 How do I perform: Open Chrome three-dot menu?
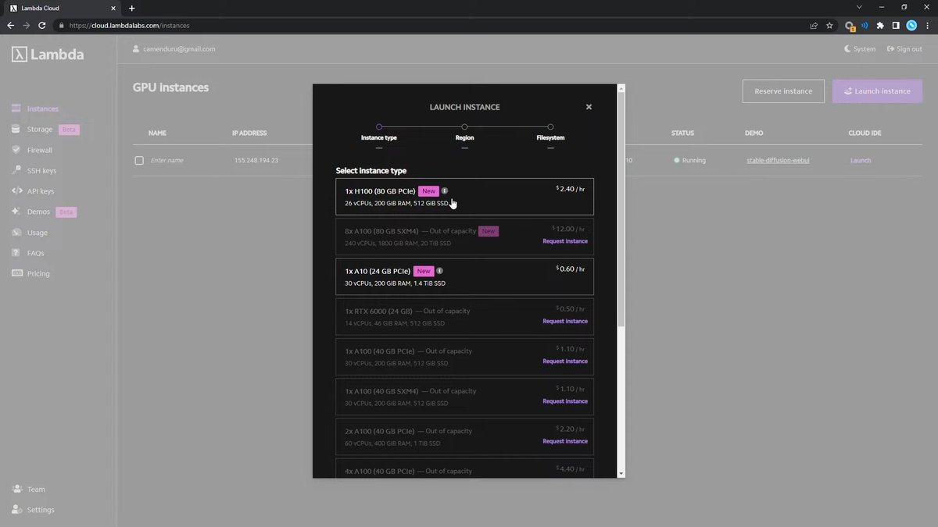click(928, 25)
